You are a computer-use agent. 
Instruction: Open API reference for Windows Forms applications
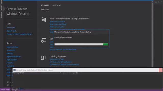(64, 64)
